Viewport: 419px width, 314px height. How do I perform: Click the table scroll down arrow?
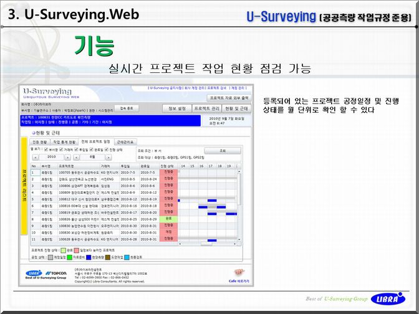click(x=239, y=240)
